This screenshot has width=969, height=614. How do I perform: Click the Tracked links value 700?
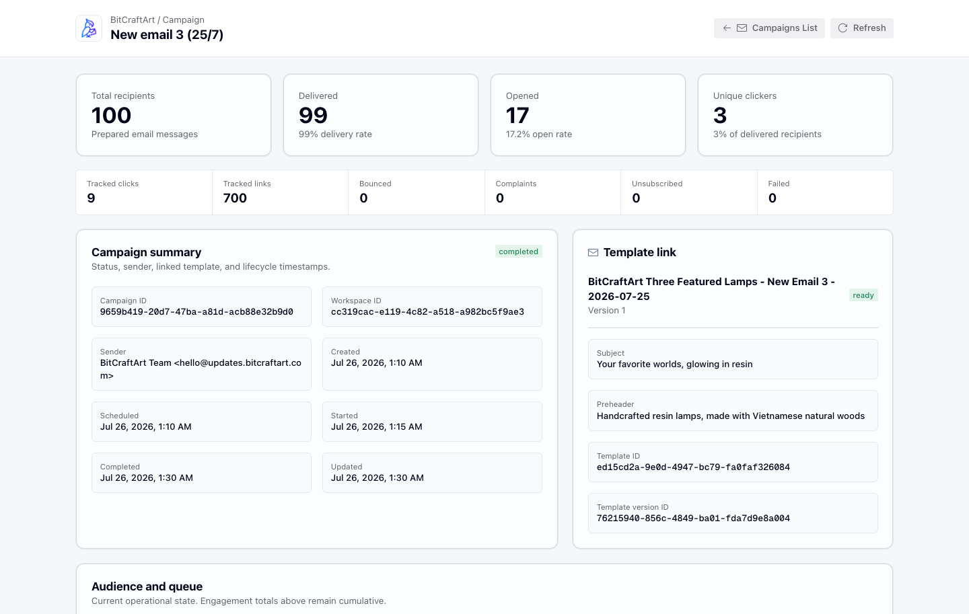pos(235,198)
